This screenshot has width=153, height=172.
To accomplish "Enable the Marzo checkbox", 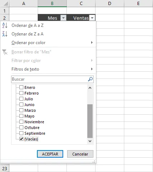I will 21,110.
